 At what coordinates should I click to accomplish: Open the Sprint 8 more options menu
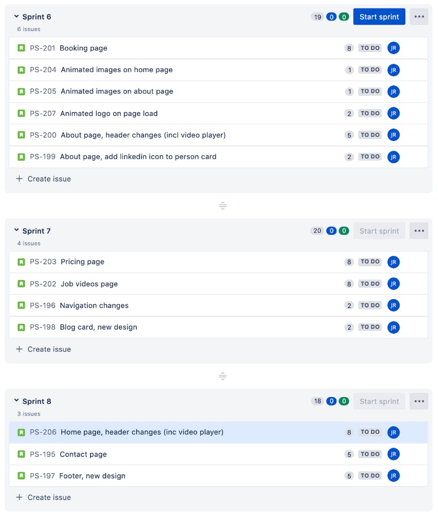tap(419, 401)
